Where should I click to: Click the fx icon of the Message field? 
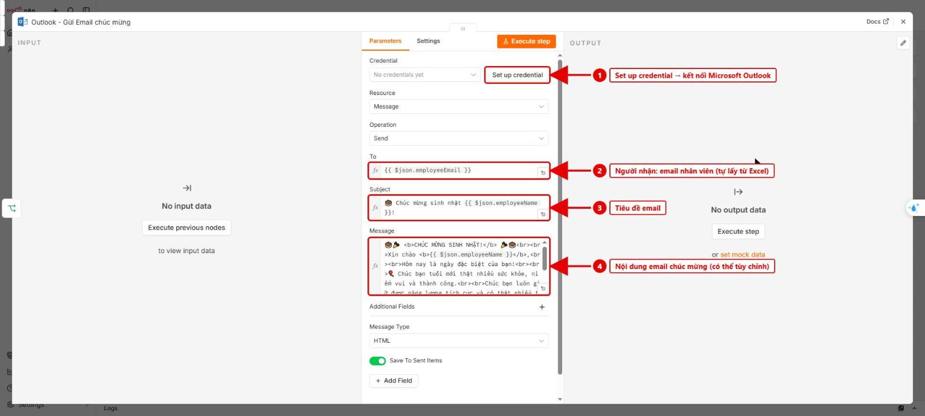coord(375,266)
